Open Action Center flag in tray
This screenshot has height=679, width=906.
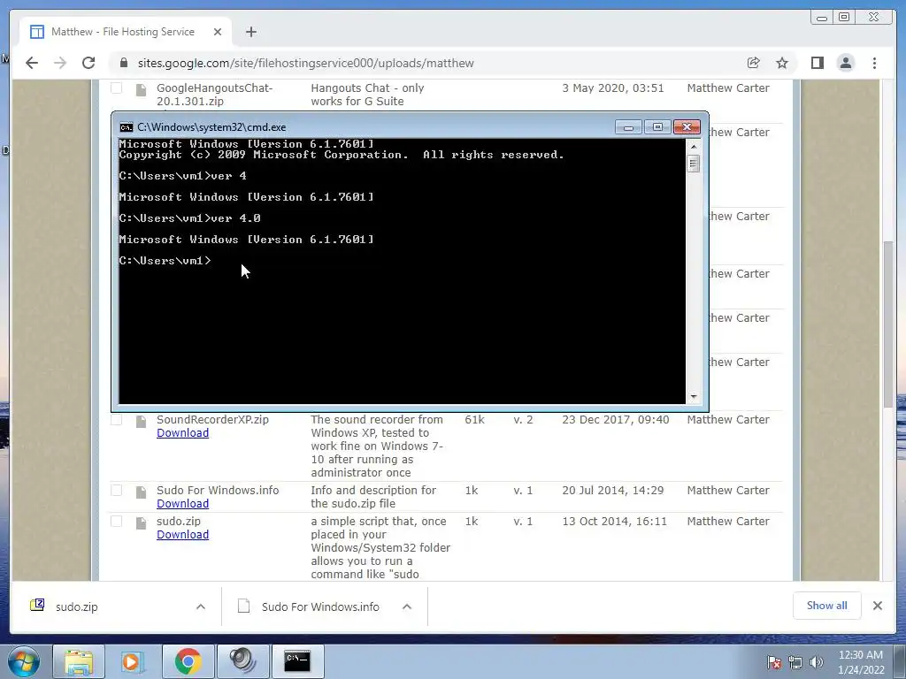775,663
